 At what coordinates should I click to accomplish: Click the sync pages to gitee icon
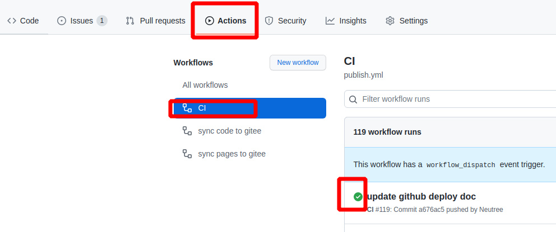(187, 154)
